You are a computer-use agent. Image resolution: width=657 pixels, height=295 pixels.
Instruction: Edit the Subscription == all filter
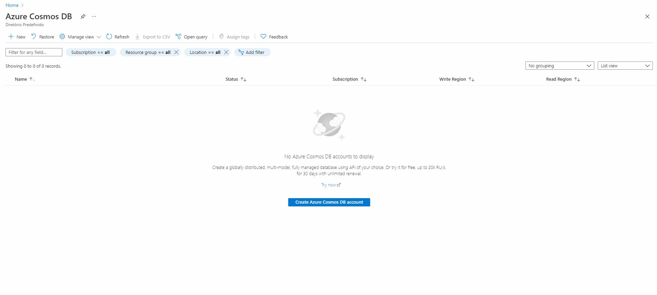click(x=91, y=52)
